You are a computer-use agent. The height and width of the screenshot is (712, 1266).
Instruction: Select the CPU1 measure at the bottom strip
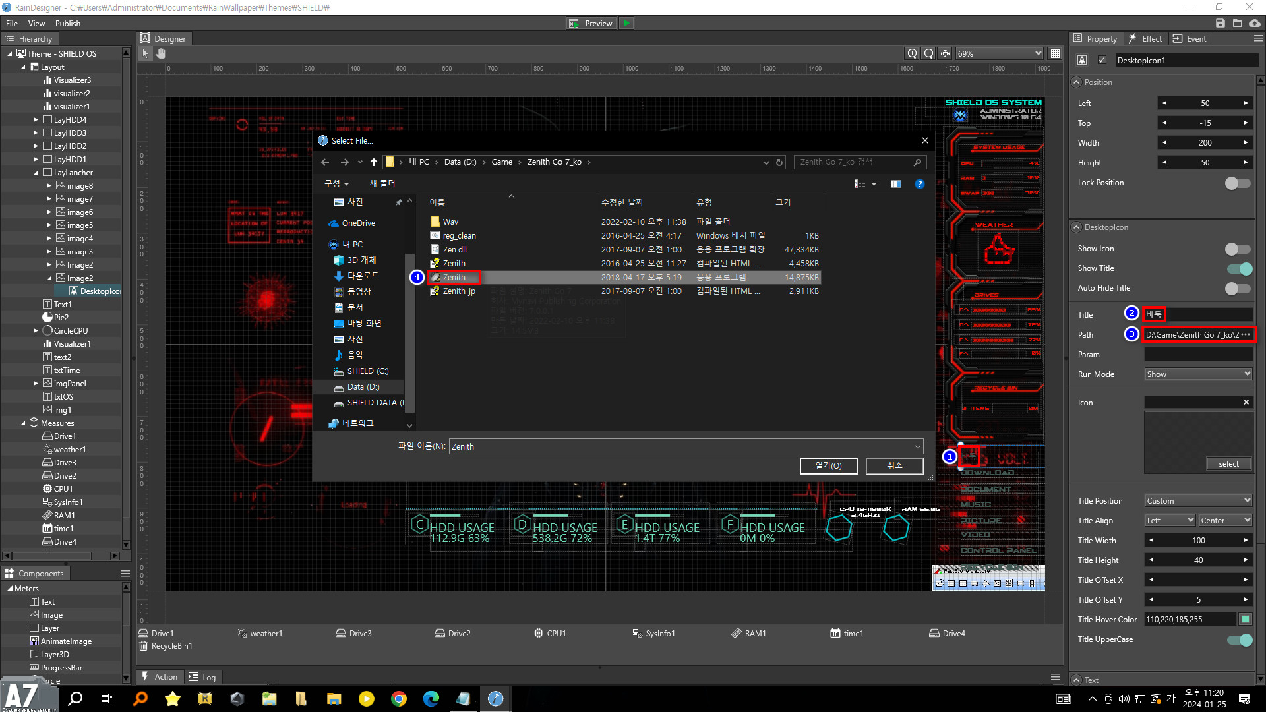tap(550, 633)
